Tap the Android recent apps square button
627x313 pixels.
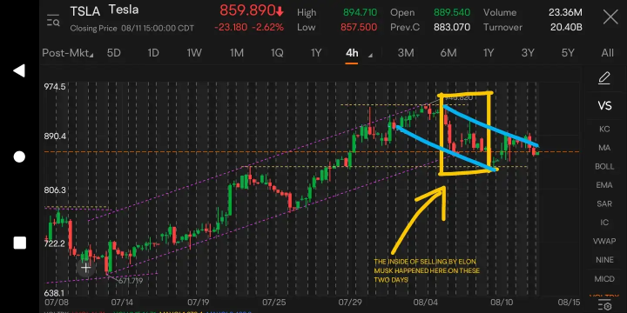coord(19,243)
